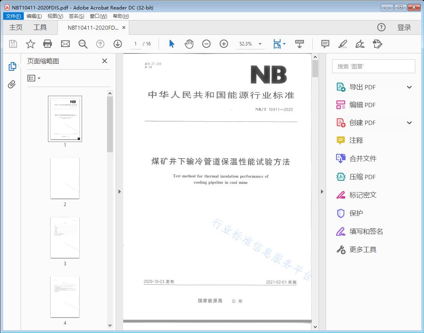Select page 3 thumbnail
Screen dimensions: 424x333
click(65, 238)
